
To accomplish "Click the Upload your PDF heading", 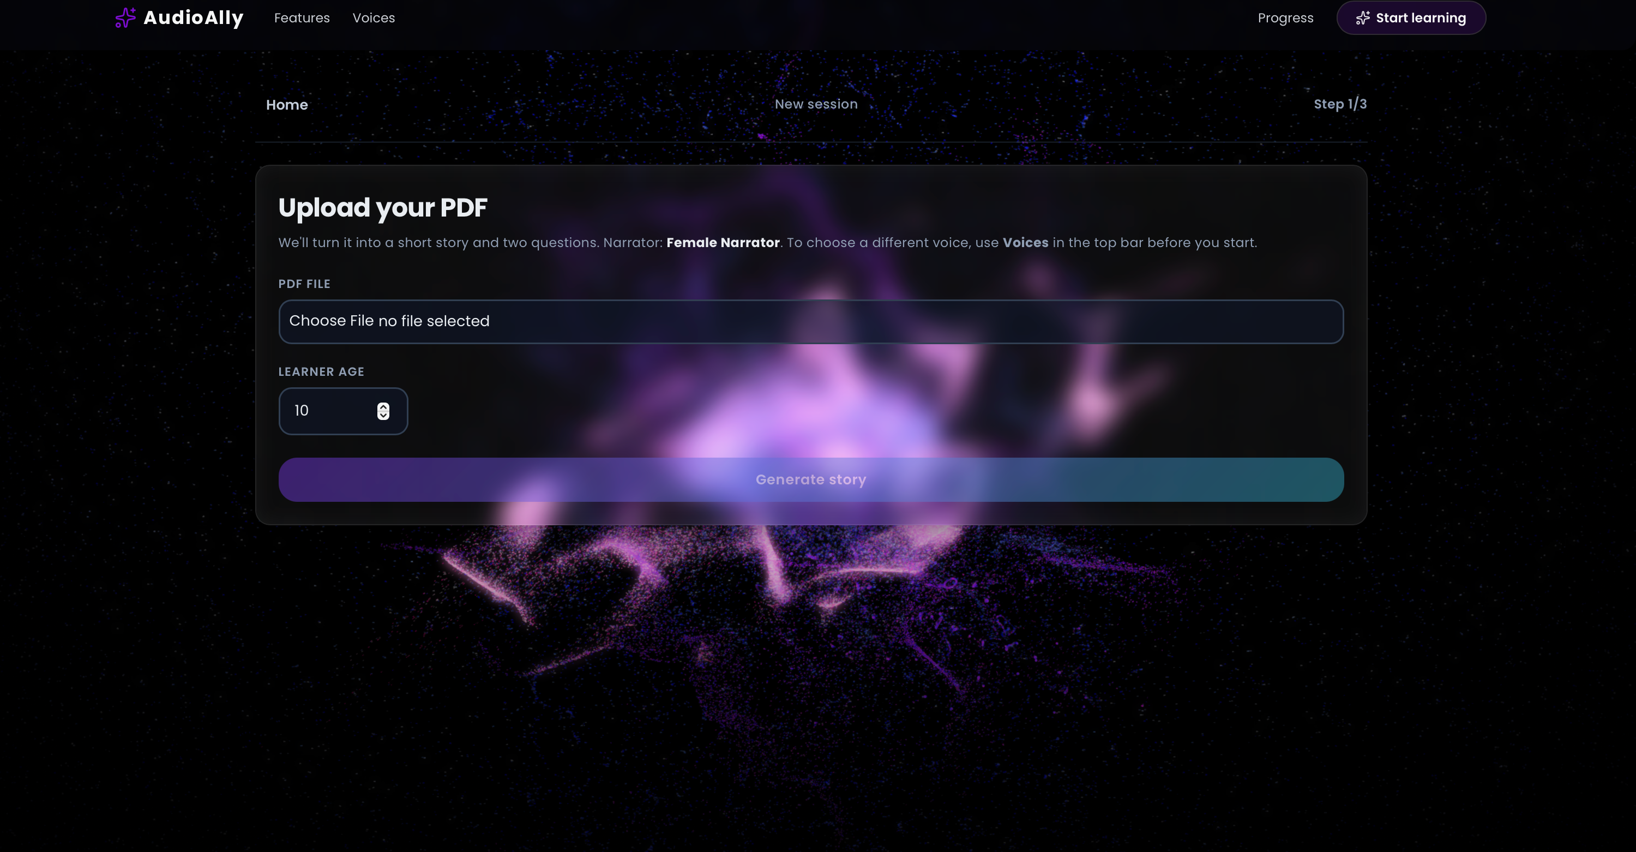I will pyautogui.click(x=382, y=208).
